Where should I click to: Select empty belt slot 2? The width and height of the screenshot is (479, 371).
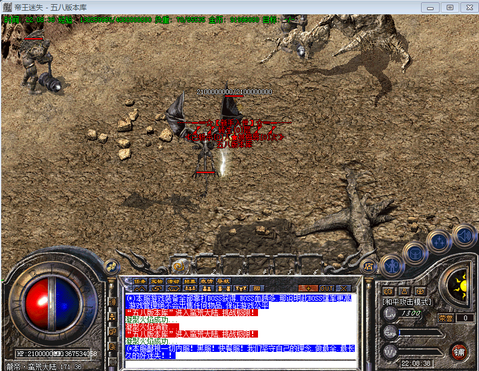click(205, 265)
